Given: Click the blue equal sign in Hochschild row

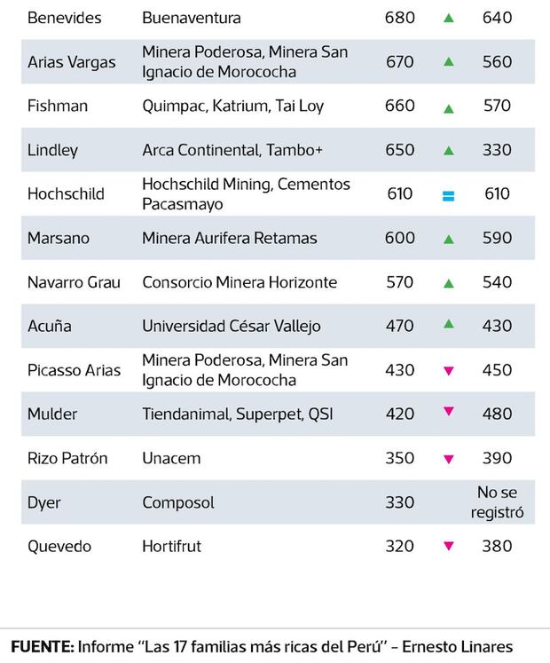Looking at the screenshot, I should pos(449,195).
